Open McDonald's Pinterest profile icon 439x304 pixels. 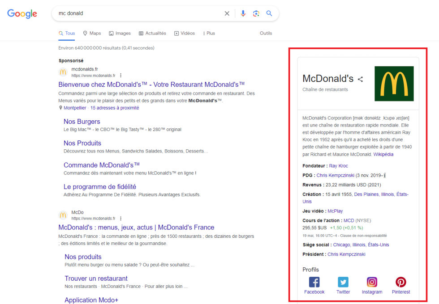pos(400,282)
